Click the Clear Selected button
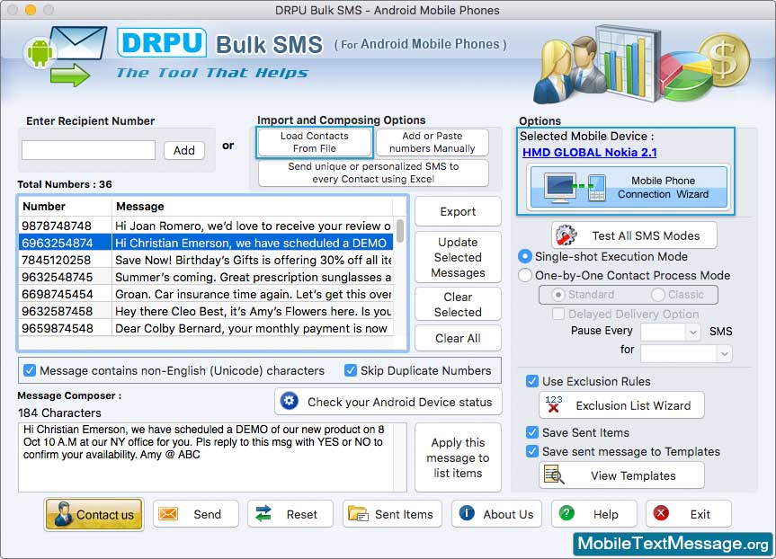The image size is (776, 559). tap(458, 305)
